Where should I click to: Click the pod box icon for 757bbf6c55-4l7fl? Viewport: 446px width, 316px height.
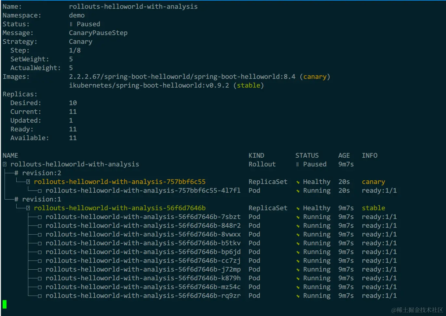click(x=40, y=191)
